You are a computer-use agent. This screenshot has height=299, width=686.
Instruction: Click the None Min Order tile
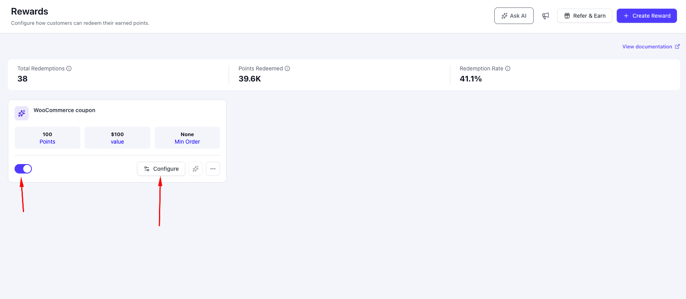(x=187, y=138)
